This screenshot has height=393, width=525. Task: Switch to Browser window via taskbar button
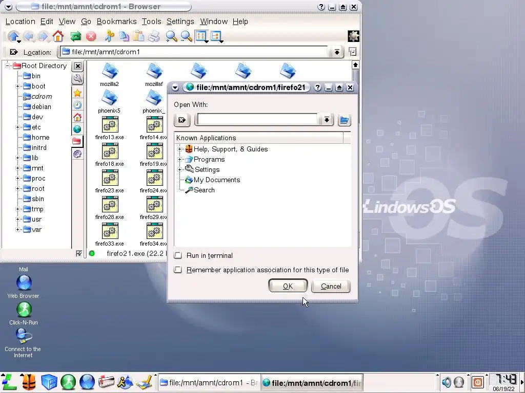pos(209,383)
